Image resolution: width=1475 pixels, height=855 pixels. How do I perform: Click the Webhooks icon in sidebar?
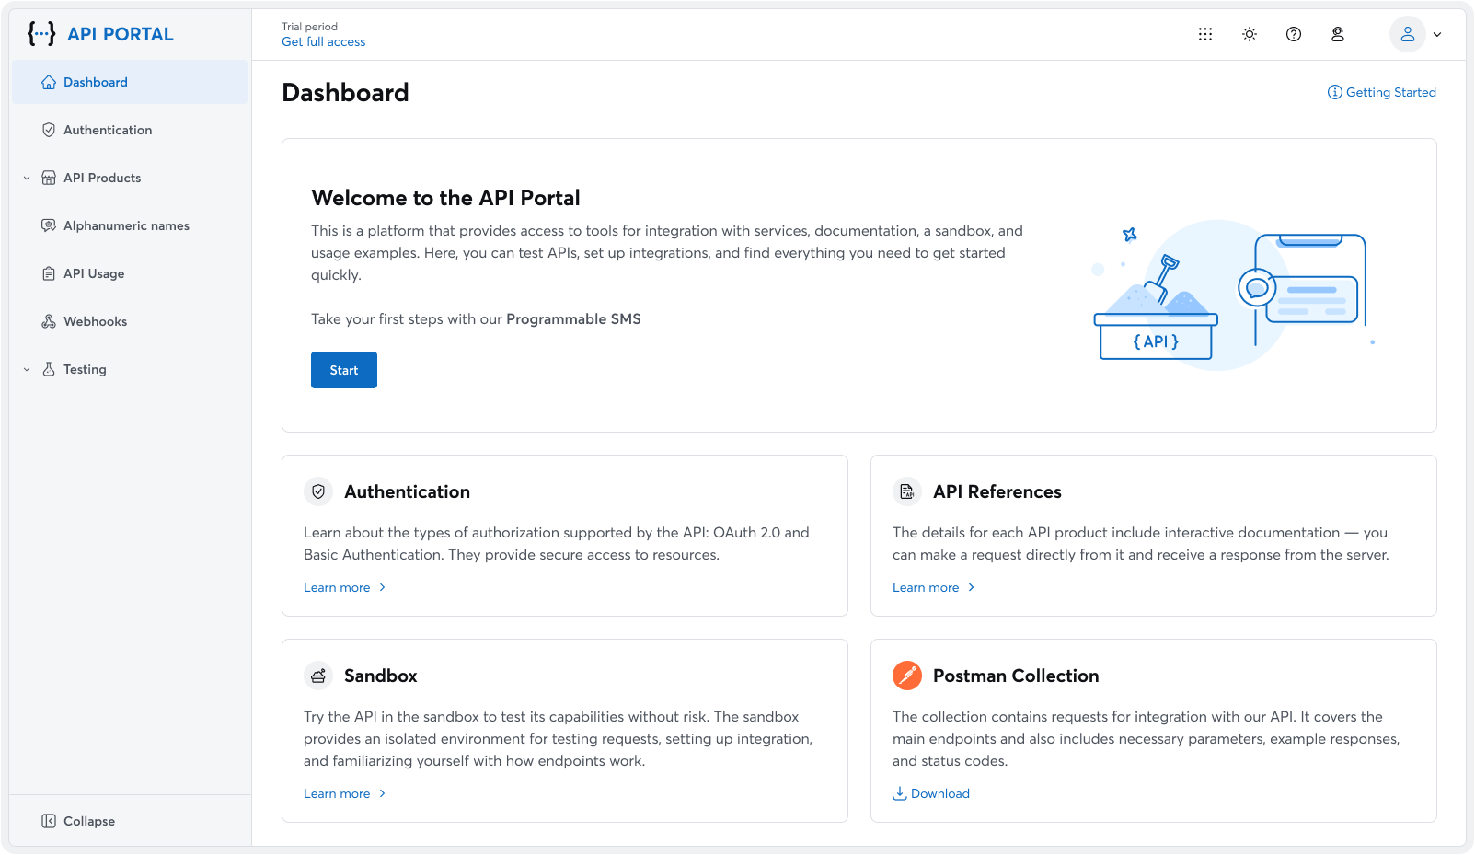click(49, 321)
